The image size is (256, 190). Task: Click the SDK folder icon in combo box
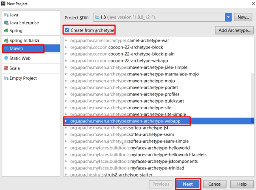(x=97, y=17)
